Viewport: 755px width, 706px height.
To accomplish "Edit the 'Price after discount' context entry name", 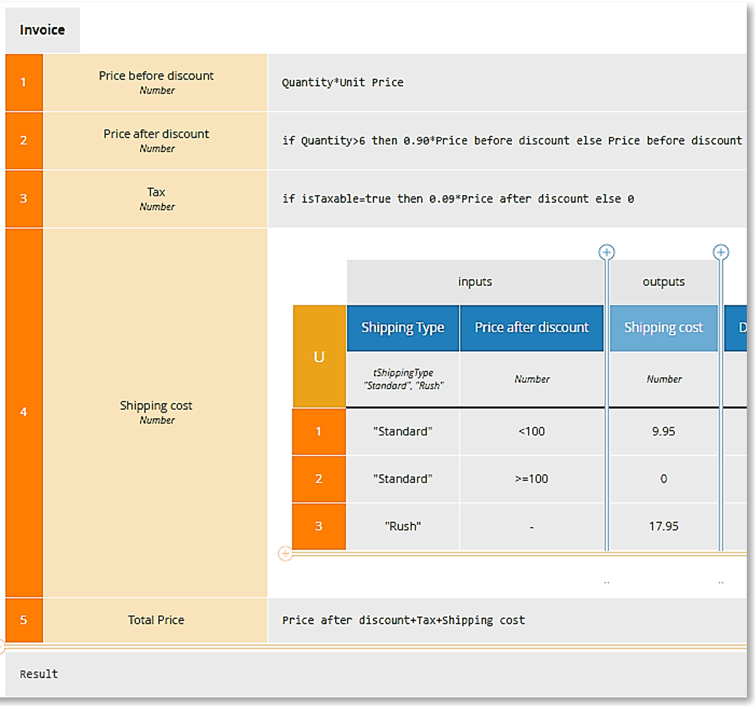I will point(156,141).
